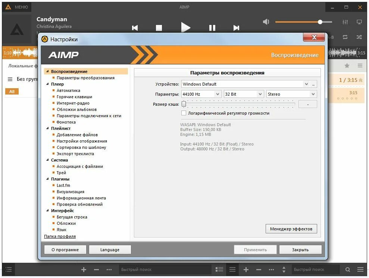Collapse playlist group arrows next to 1 / 3:15
369x278 pixels.
(360, 80)
